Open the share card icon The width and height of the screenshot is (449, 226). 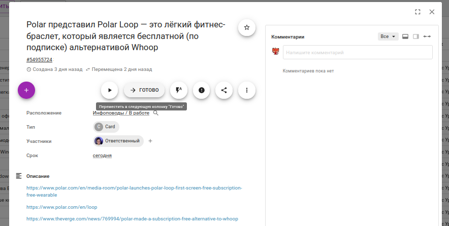(224, 90)
